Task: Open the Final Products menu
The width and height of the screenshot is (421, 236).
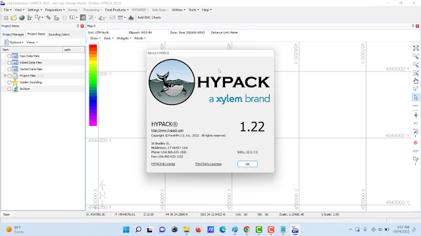Action: pos(116,10)
